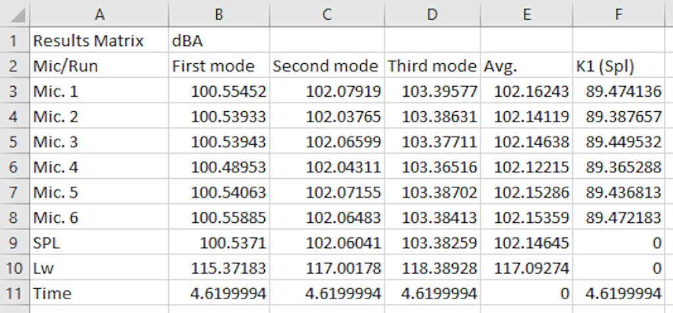Click the 'First mode' header cell
Viewport: 673px width, 313px height.
click(x=219, y=66)
